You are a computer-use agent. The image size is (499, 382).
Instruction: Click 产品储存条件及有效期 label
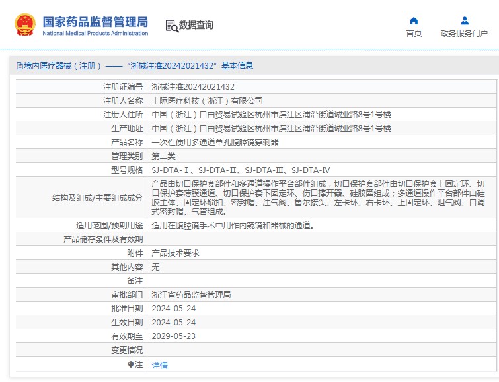pyautogui.click(x=103, y=239)
